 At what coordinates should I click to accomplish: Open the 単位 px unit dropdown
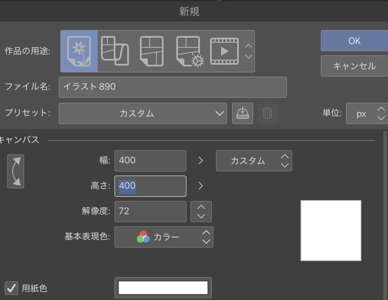[366, 113]
